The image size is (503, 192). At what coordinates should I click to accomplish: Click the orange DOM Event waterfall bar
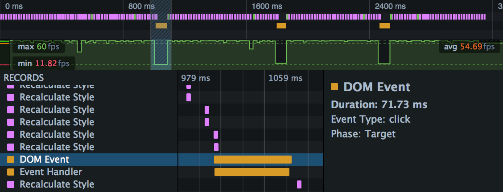(252, 160)
